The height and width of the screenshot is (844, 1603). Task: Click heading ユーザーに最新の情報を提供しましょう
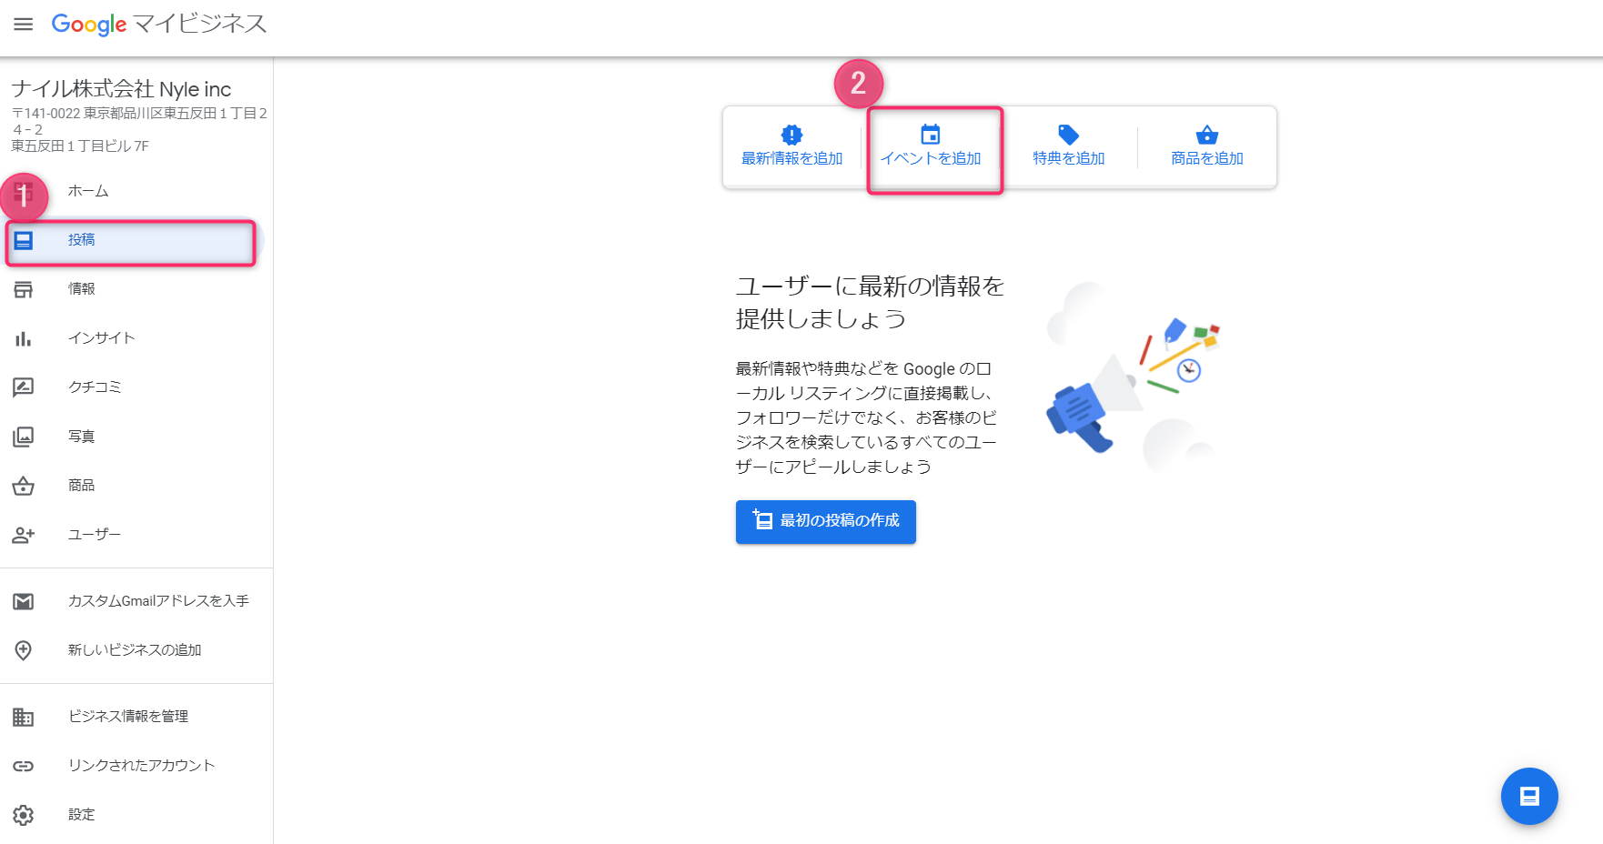click(x=870, y=303)
